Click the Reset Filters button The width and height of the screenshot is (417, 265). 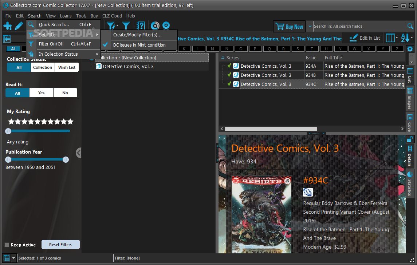pos(60,245)
